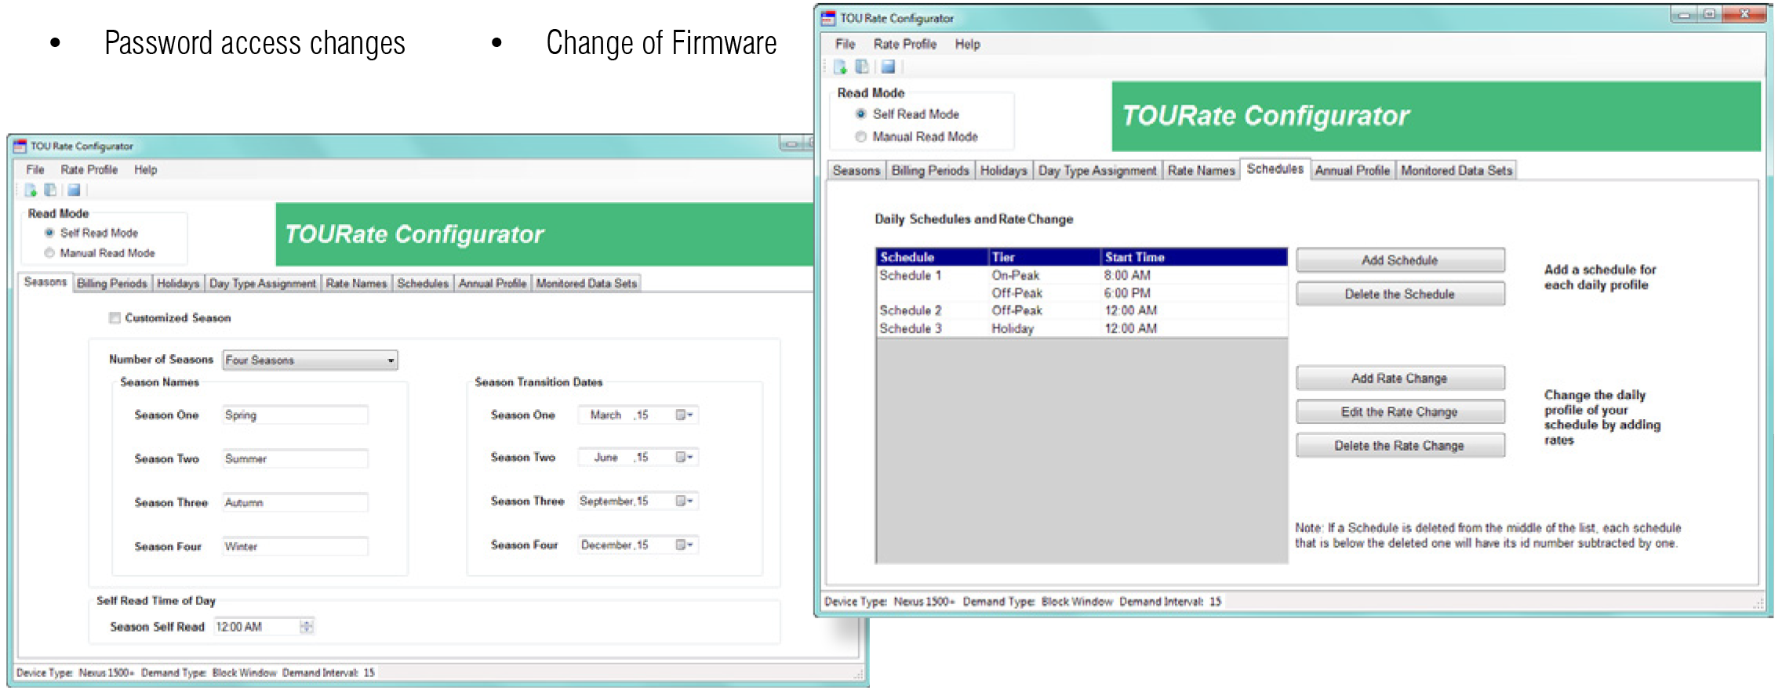Click Save disk icon in Schedules window toolbar
This screenshot has width=1782, height=695.
(888, 67)
